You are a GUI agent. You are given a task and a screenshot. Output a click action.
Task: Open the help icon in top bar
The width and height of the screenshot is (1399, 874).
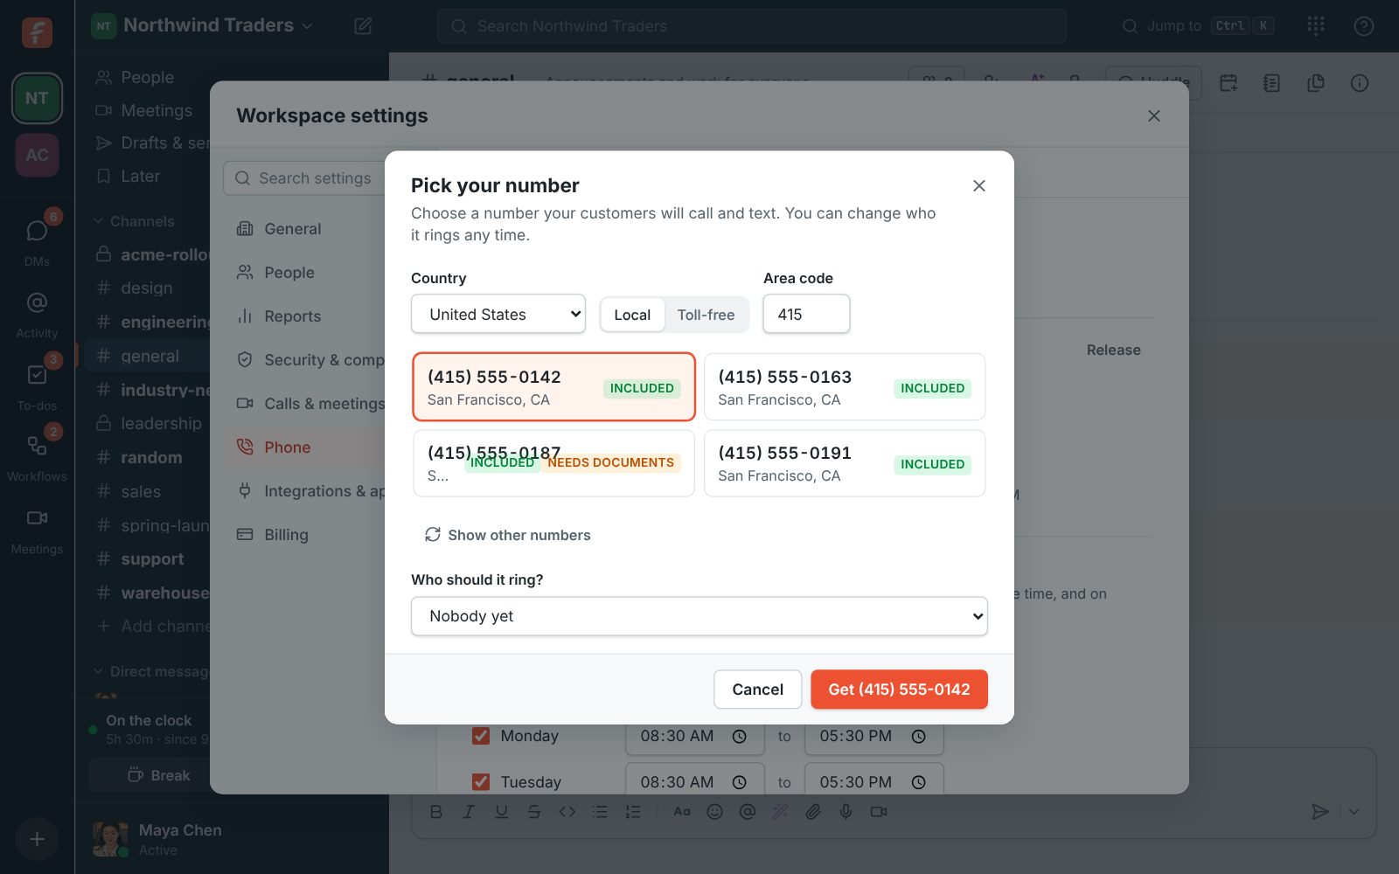1364,26
